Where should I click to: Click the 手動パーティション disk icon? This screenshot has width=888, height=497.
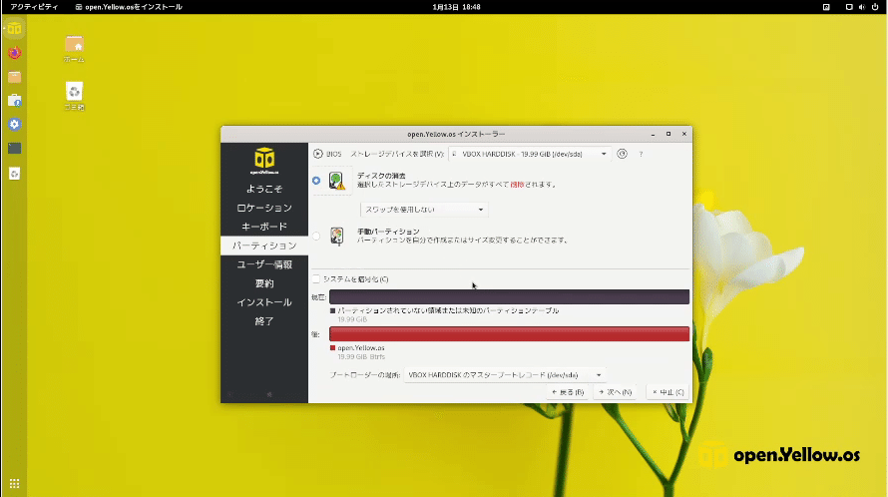337,237
